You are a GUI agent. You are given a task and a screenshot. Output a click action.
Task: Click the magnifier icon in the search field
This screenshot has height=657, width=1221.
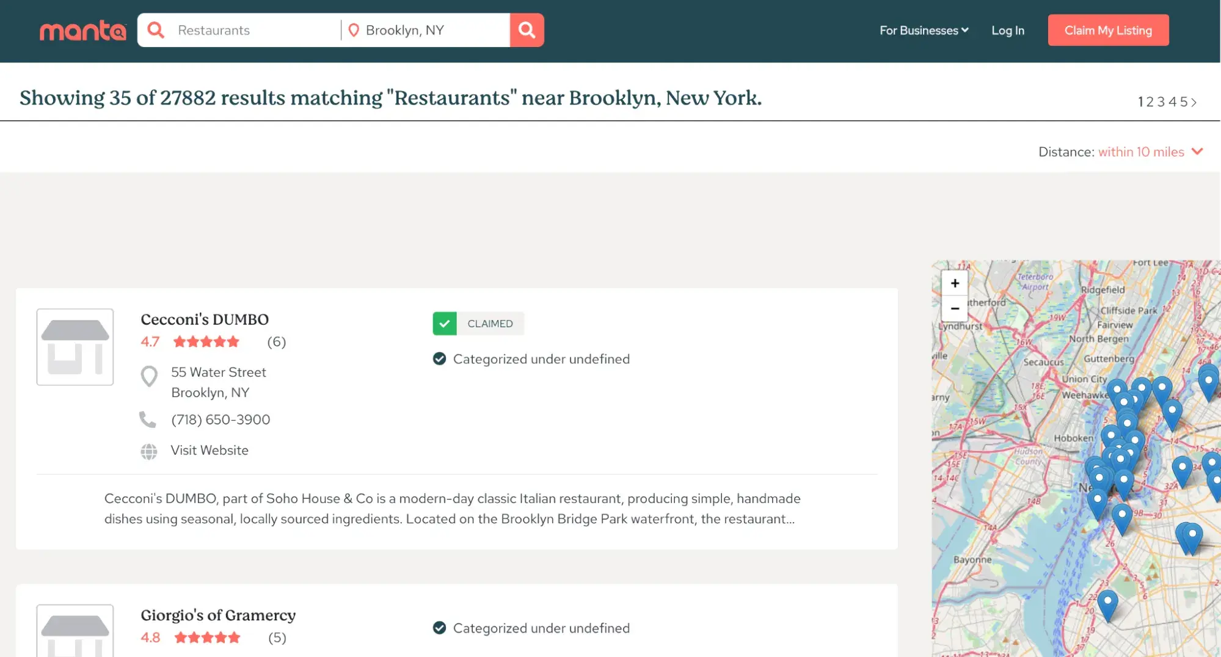156,30
